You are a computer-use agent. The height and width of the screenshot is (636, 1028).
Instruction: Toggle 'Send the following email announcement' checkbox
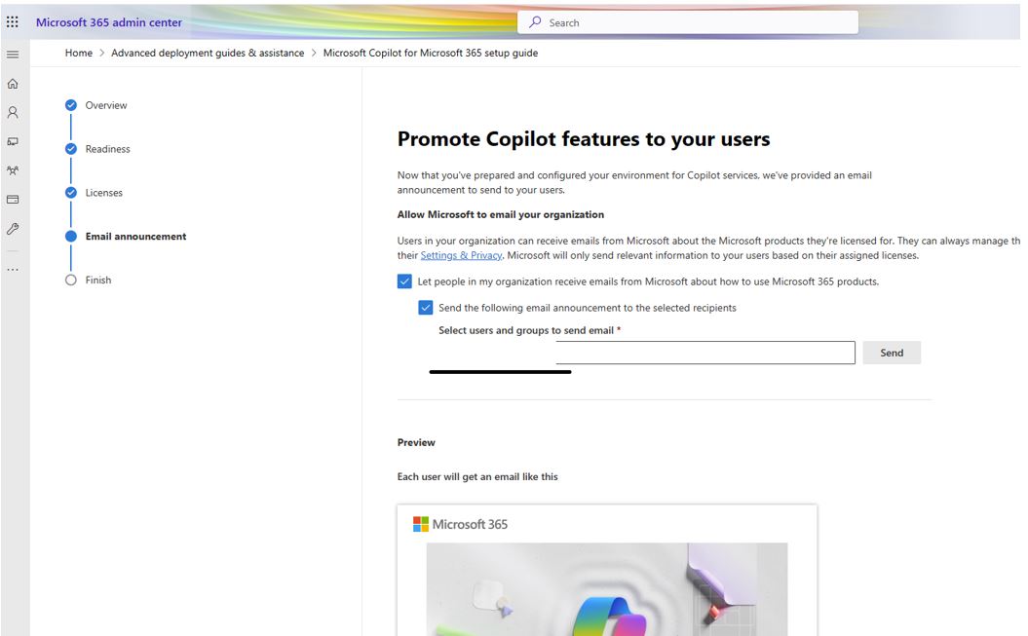426,308
